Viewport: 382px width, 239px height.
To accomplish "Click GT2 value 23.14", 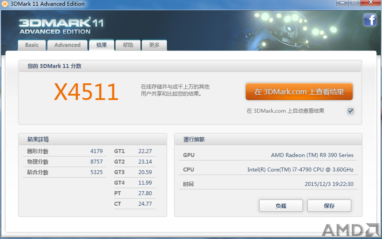I will 145,162.
